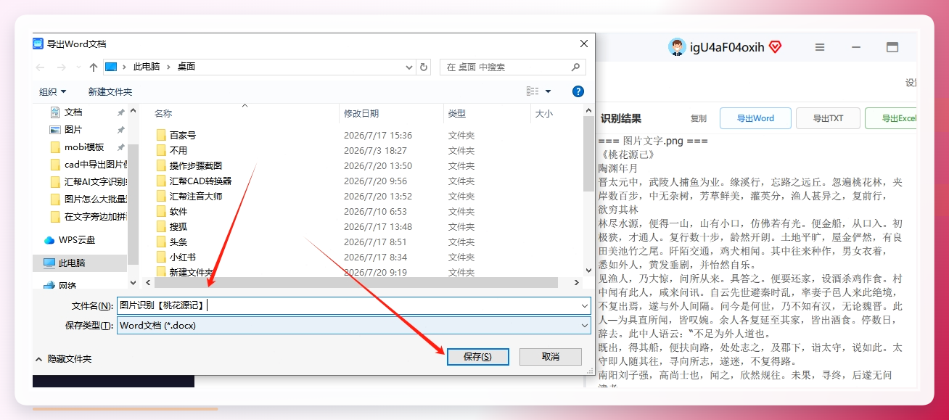This screenshot has height=420, width=949.
Task: Click the 图片 icon in quick access
Action: [x=55, y=130]
